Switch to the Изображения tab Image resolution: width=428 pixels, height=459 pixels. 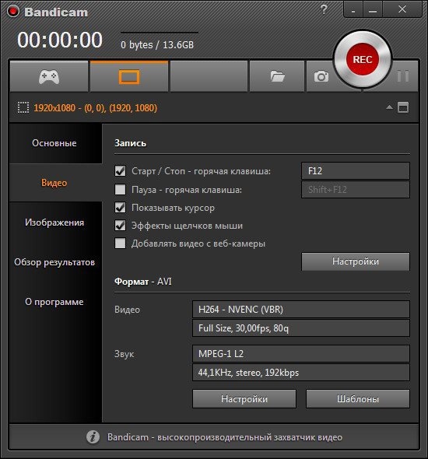[54, 222]
